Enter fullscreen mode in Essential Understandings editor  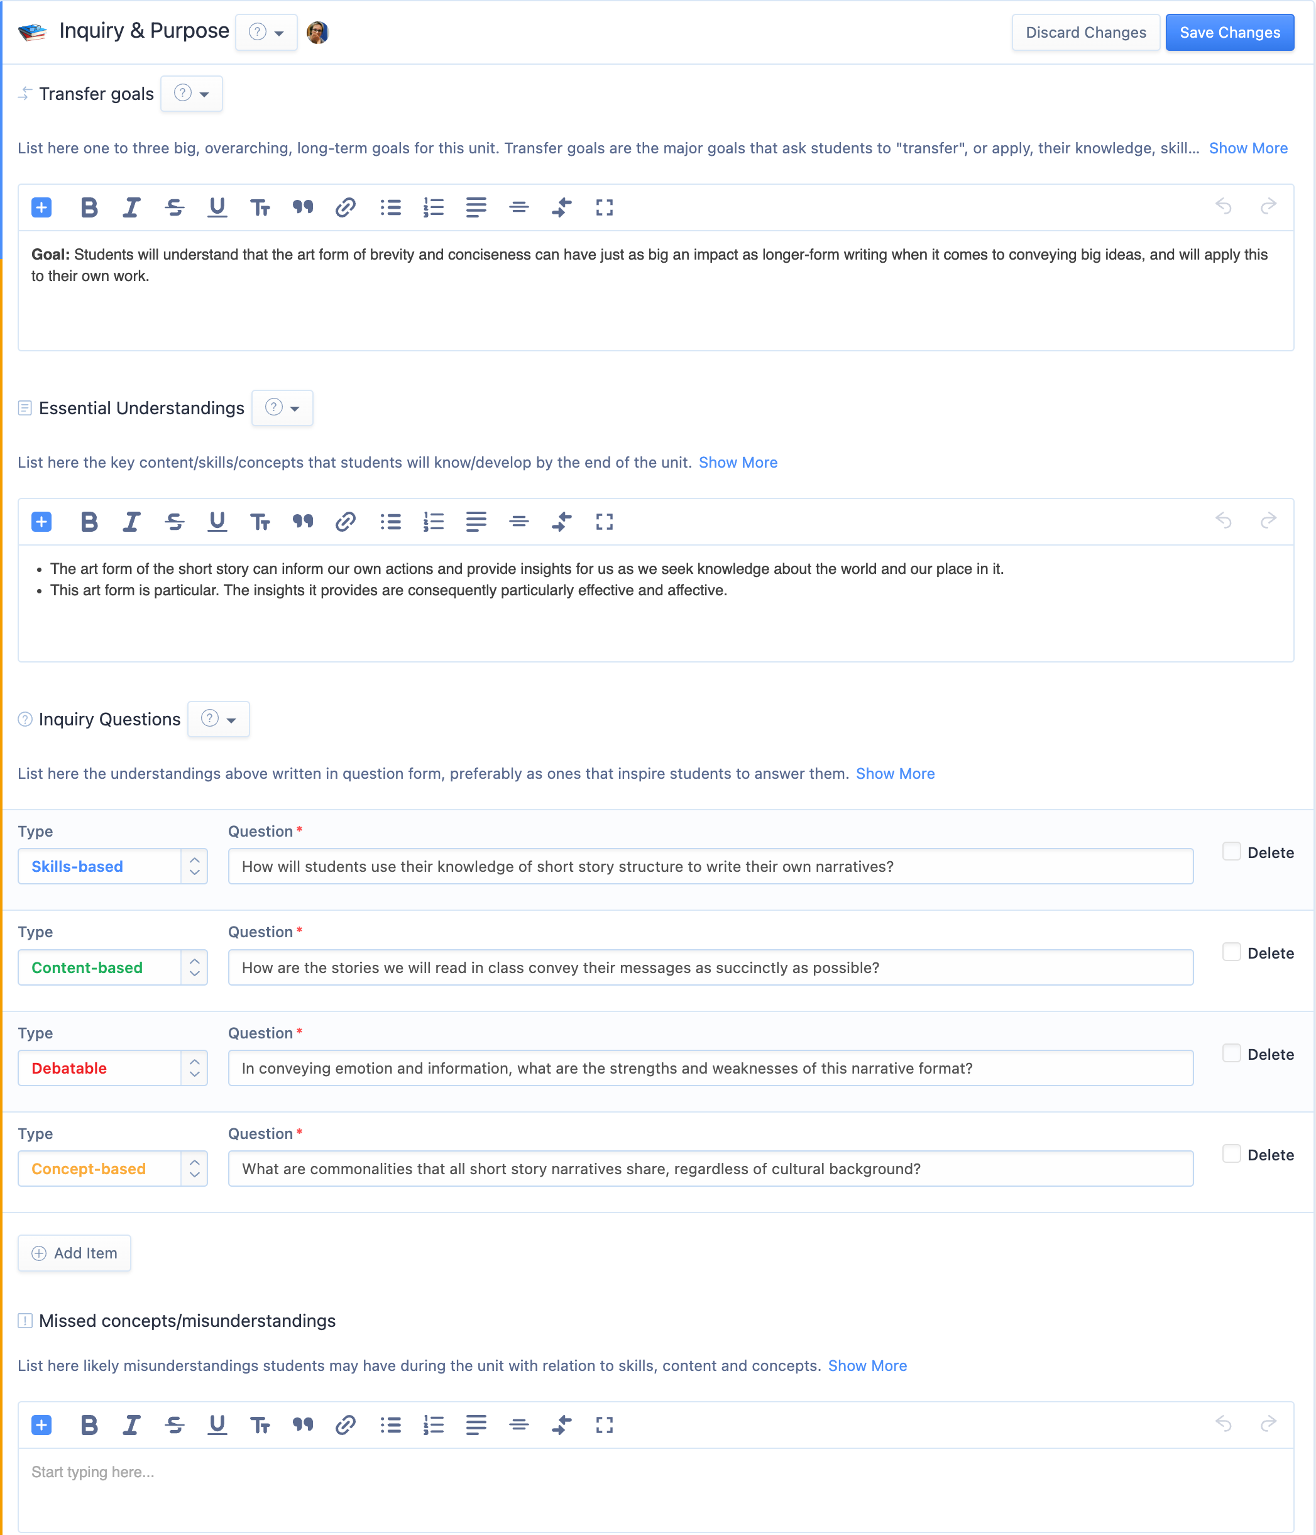605,522
